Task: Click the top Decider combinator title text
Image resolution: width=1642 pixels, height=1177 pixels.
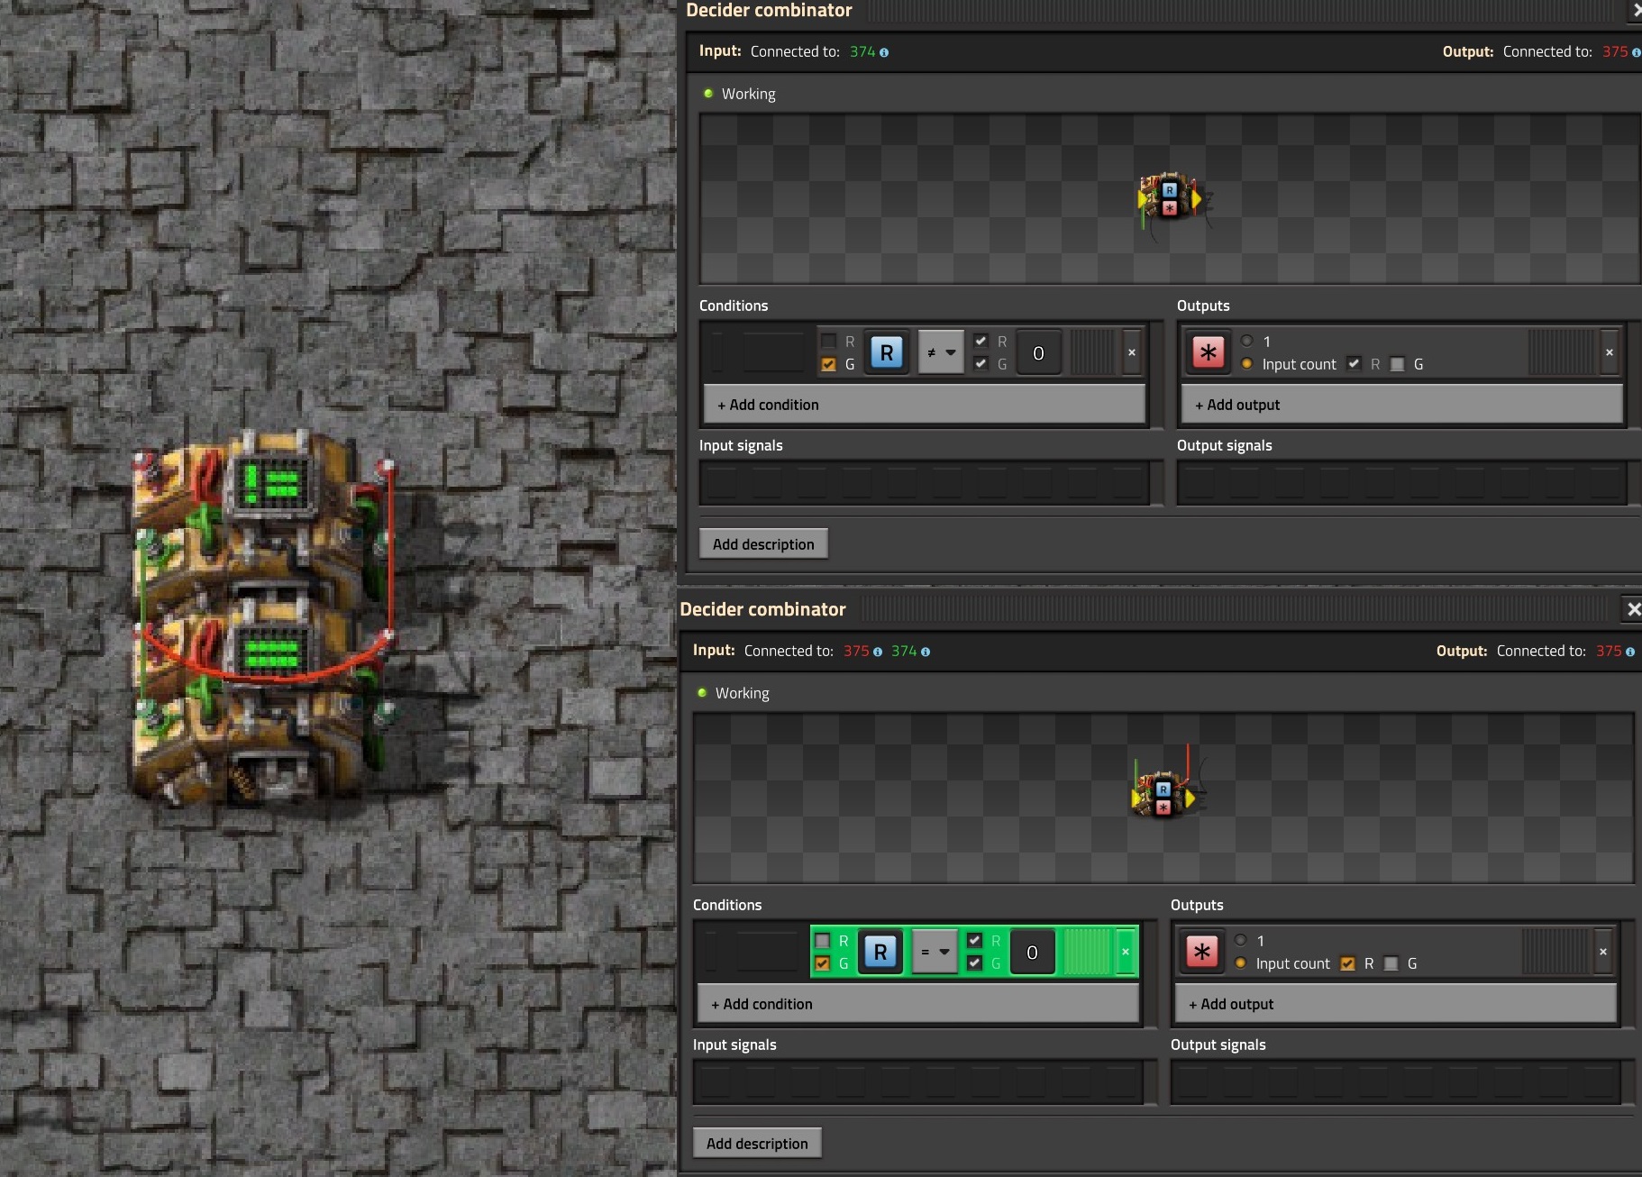Action: point(769,11)
